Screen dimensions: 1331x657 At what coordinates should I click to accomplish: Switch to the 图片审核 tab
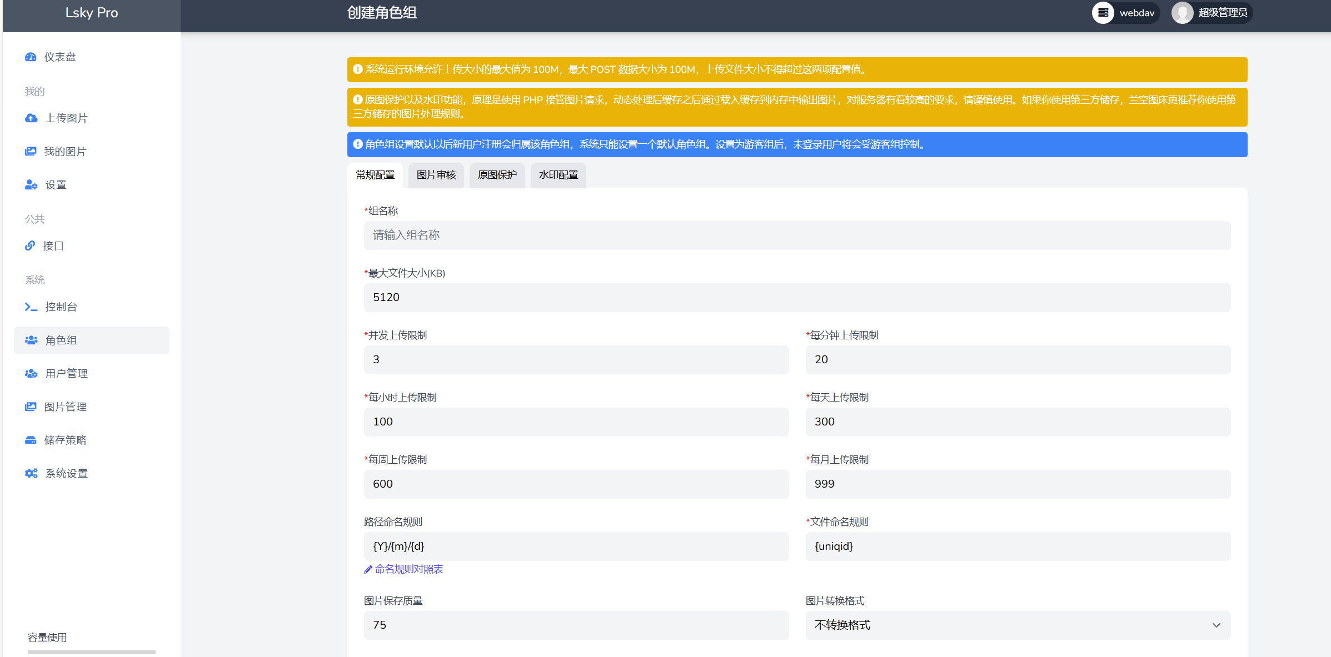click(436, 175)
